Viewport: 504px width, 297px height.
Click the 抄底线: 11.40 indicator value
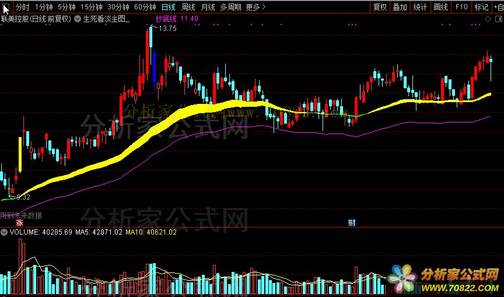[177, 19]
